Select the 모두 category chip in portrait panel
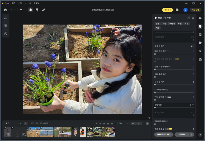This screenshot has height=141, width=205. pos(187,24)
